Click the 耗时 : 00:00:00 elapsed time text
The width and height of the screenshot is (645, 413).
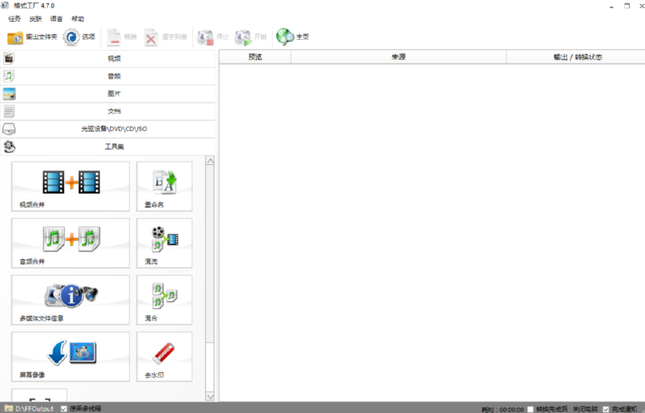tap(503, 409)
